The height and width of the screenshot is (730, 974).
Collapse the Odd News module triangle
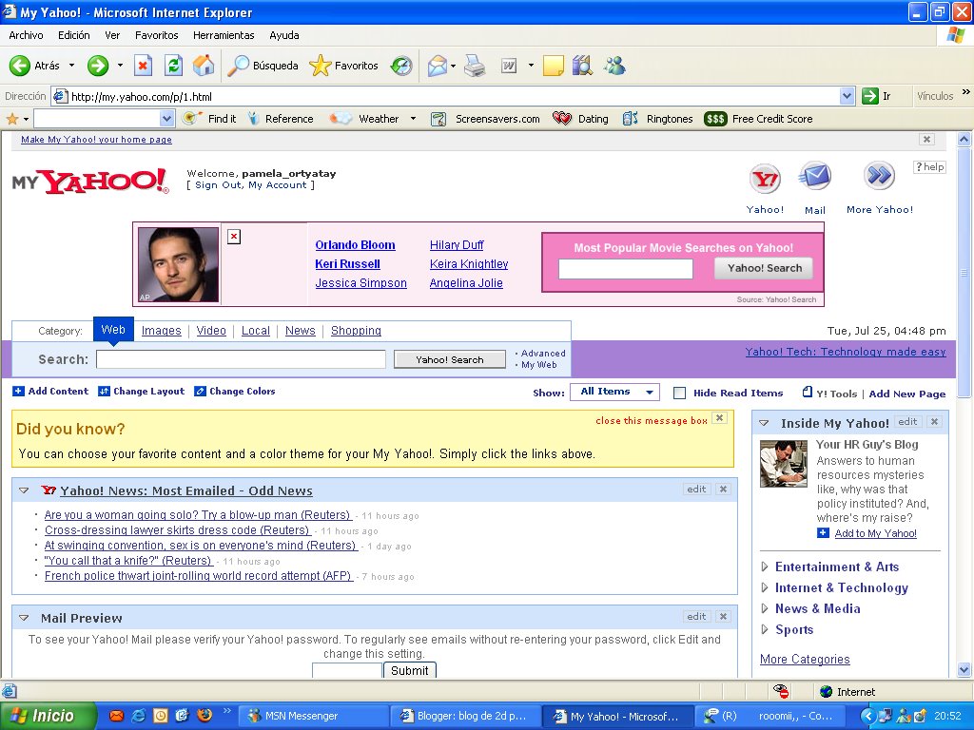coord(24,490)
